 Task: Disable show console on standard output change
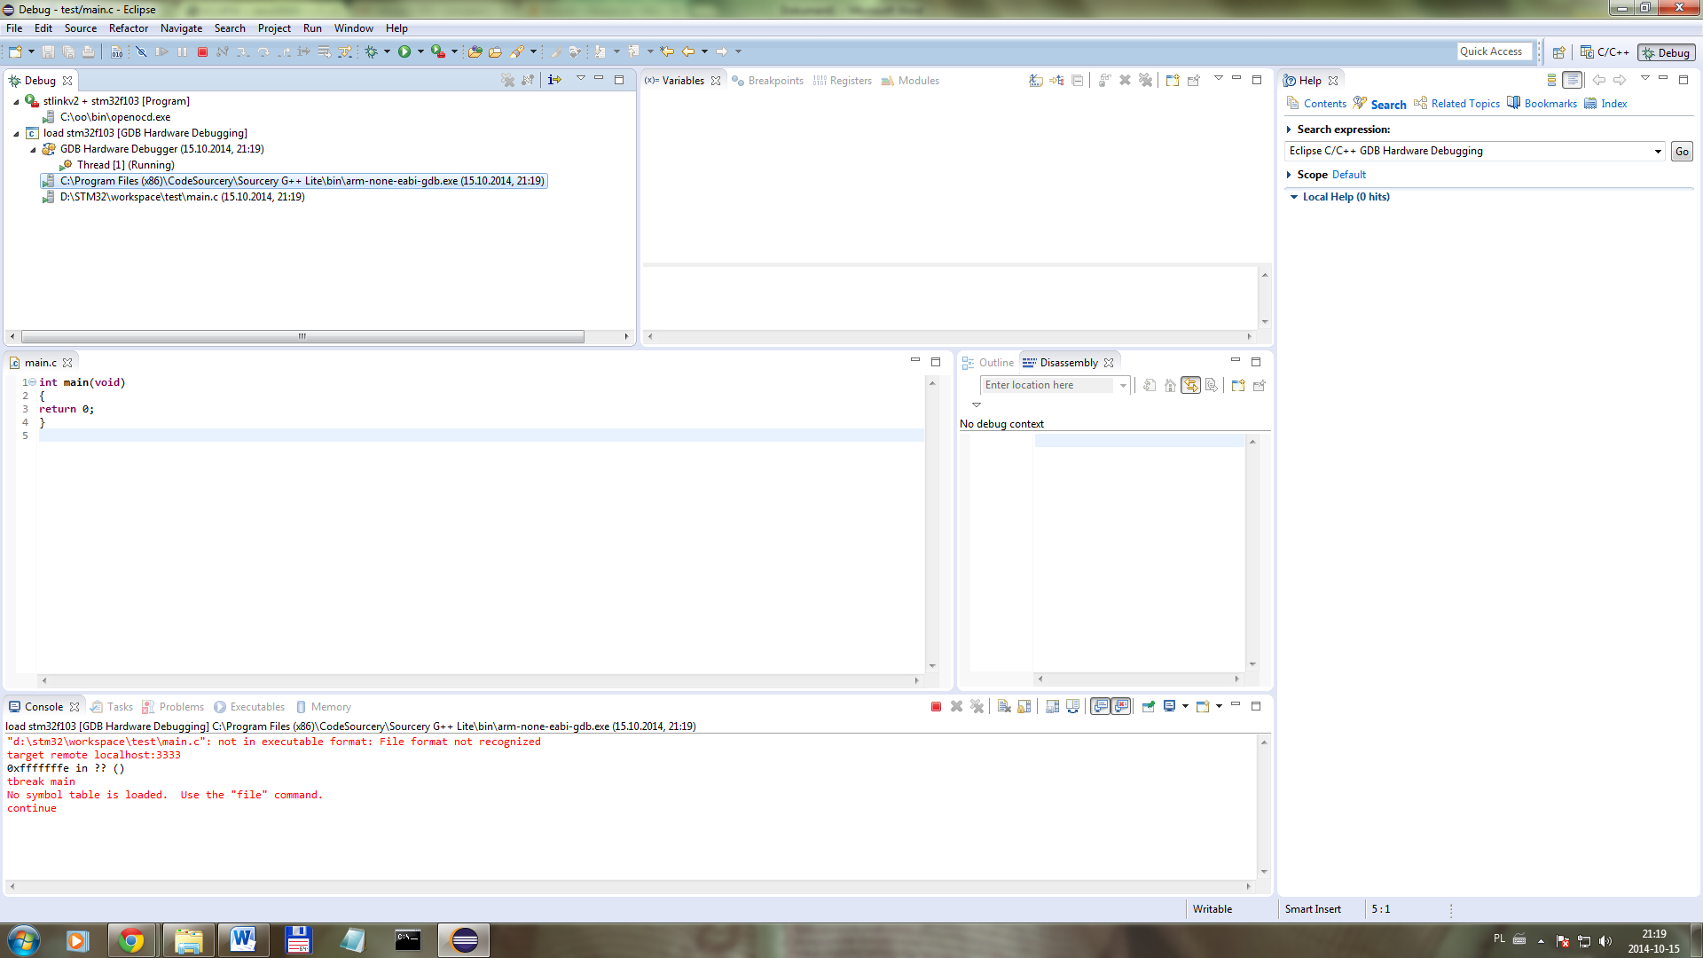(x=1100, y=706)
